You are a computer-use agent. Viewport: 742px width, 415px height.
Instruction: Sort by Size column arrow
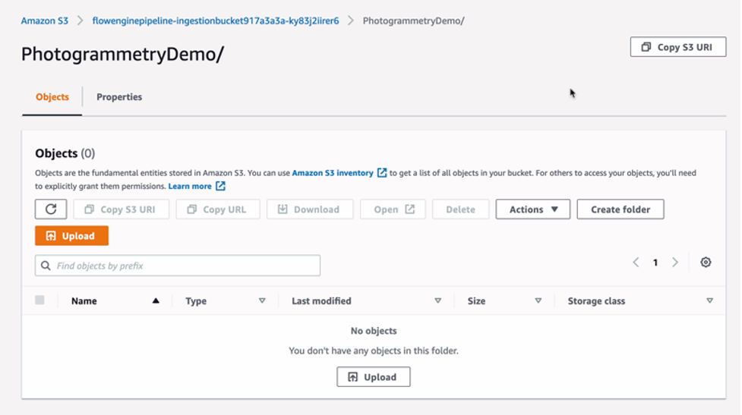click(538, 300)
